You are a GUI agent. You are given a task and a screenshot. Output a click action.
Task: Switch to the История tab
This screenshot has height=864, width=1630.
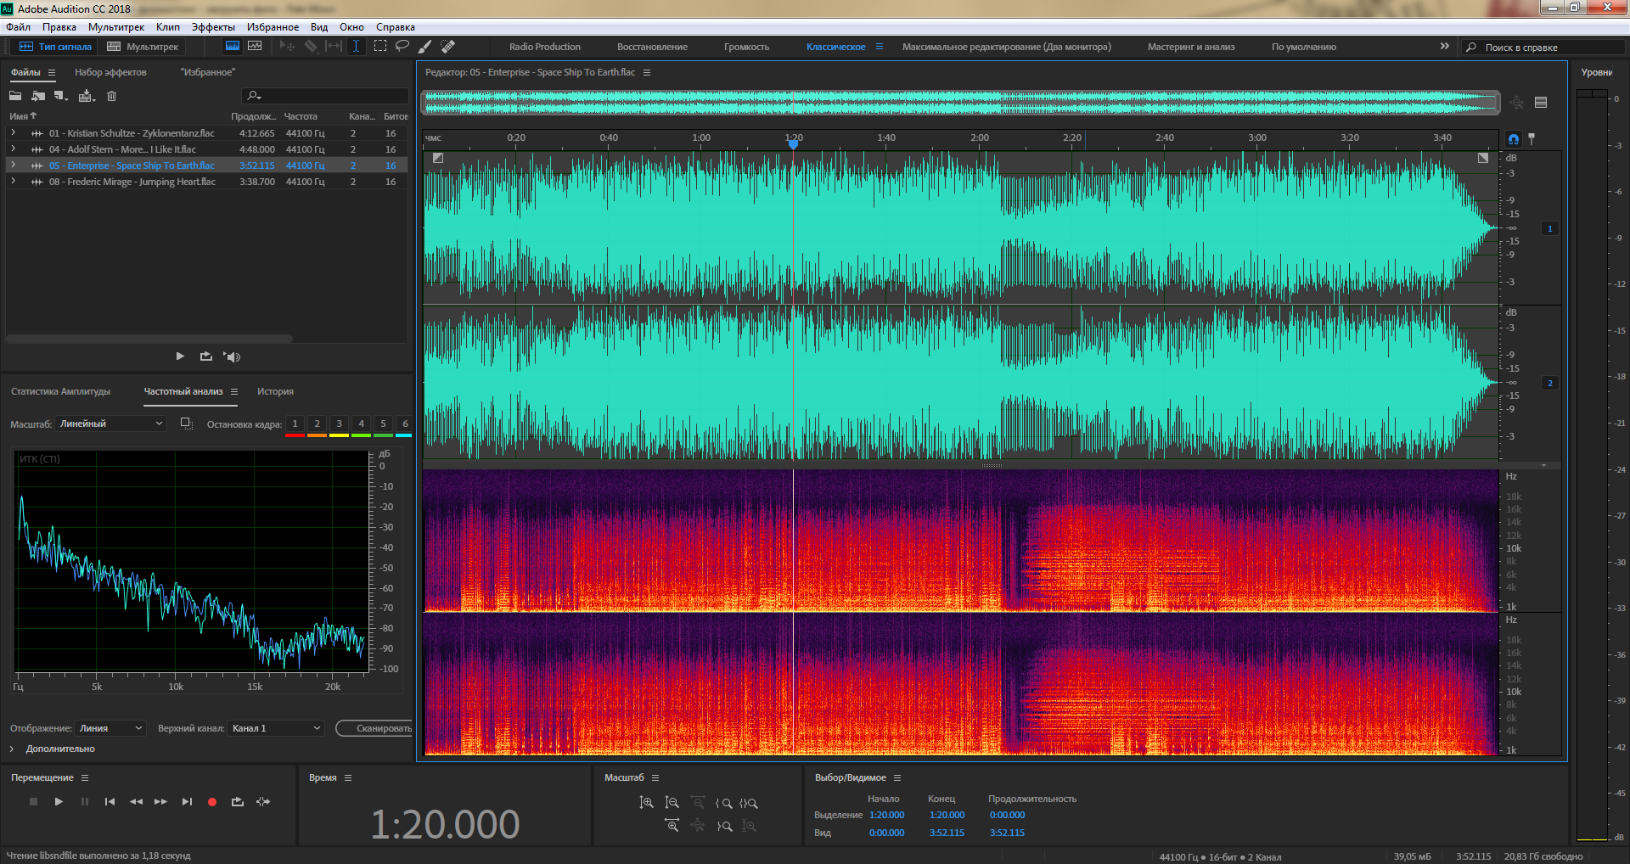tap(276, 391)
